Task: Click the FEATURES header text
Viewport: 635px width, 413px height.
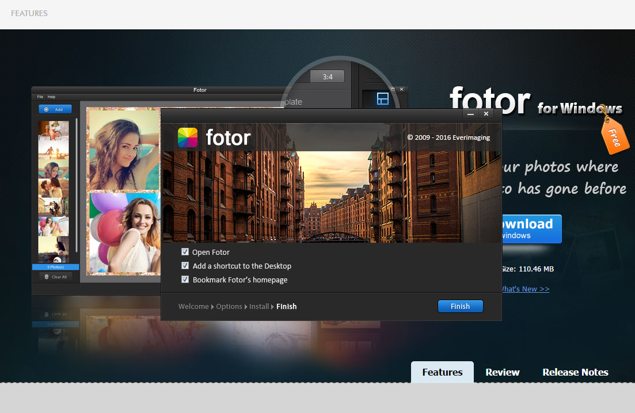Action: pos(29,13)
